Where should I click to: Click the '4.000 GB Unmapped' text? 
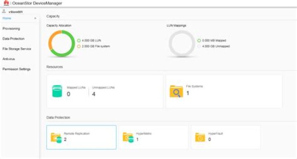point(216,46)
